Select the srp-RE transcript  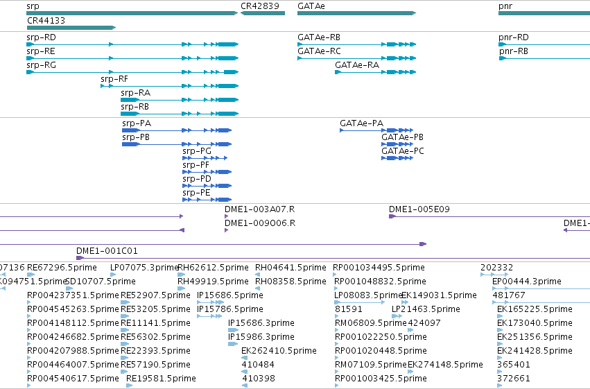pyautogui.click(x=132, y=58)
